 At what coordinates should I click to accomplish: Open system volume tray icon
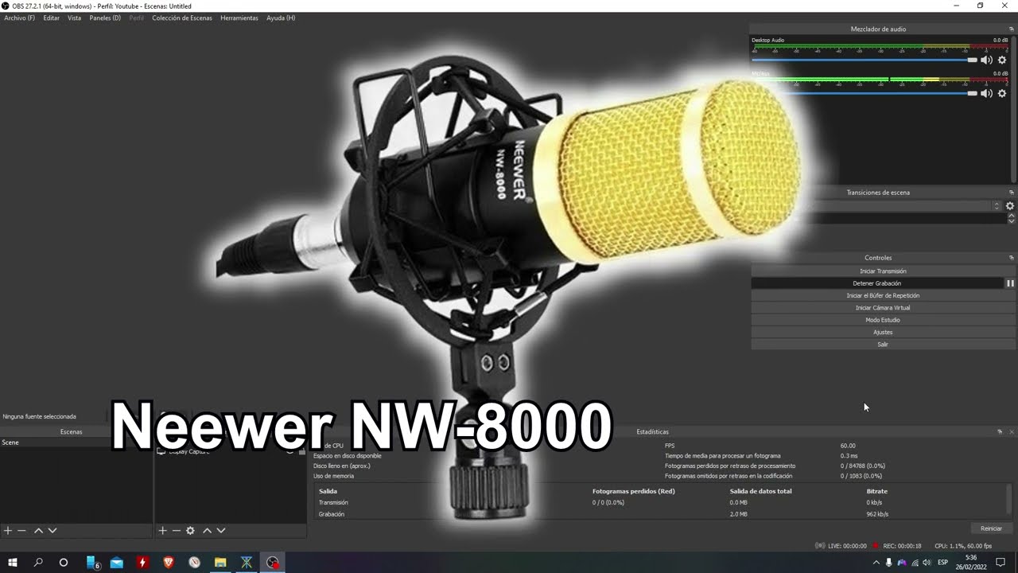(927, 563)
